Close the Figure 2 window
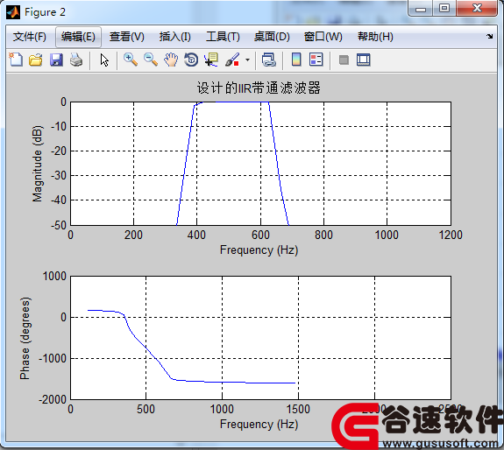504x450 pixels. [477, 8]
